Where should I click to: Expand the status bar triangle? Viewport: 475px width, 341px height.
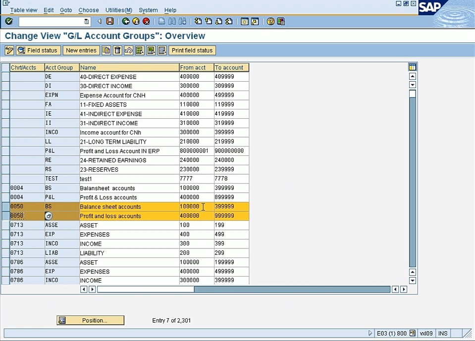370,333
